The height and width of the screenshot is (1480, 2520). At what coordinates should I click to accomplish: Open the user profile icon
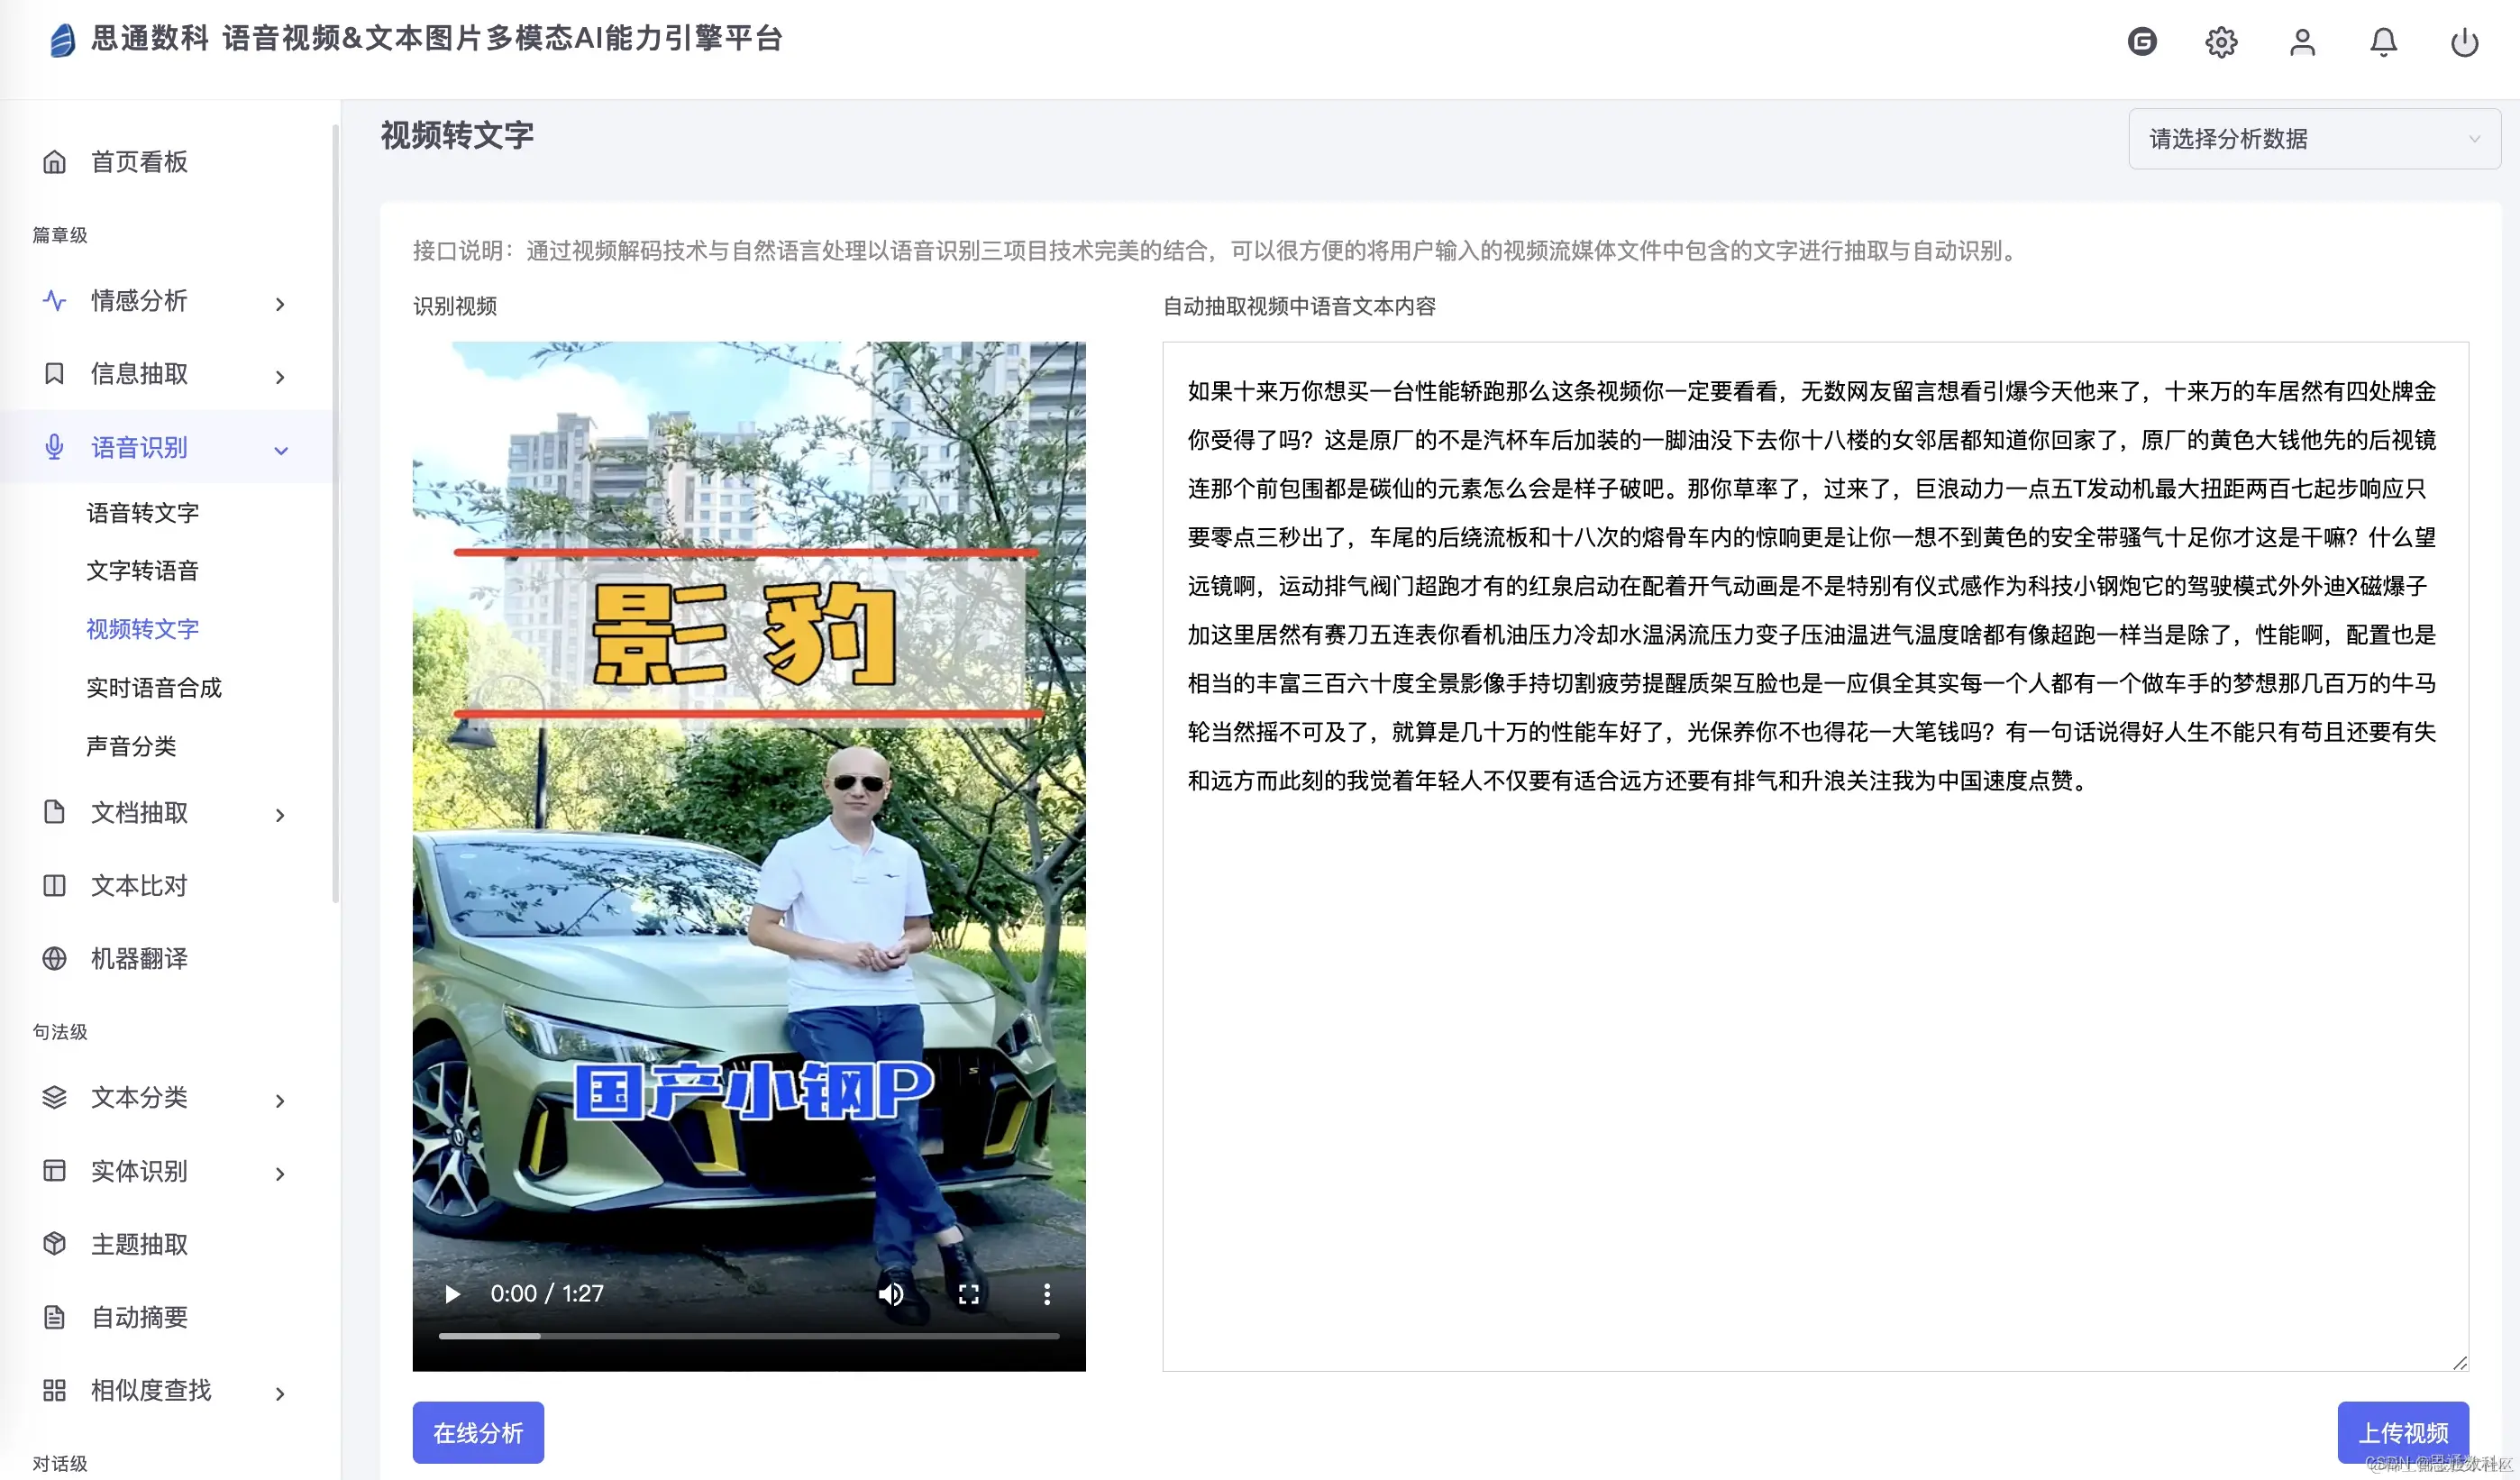point(2302,42)
